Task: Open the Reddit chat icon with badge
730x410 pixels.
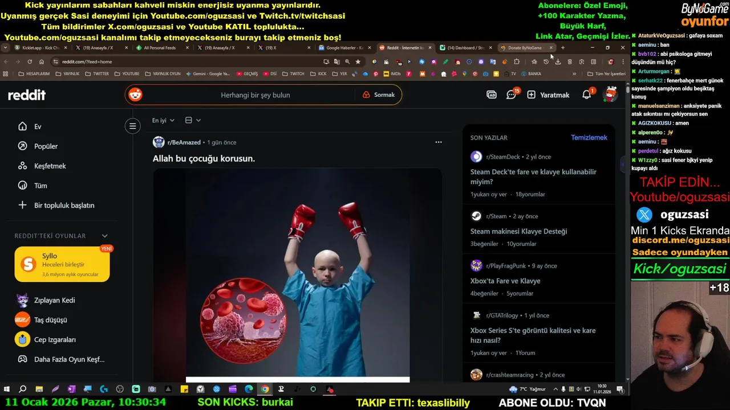Action: [x=512, y=95]
